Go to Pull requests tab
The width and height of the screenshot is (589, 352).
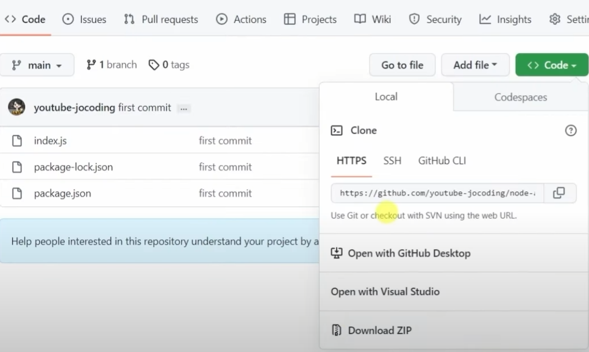[x=161, y=19]
